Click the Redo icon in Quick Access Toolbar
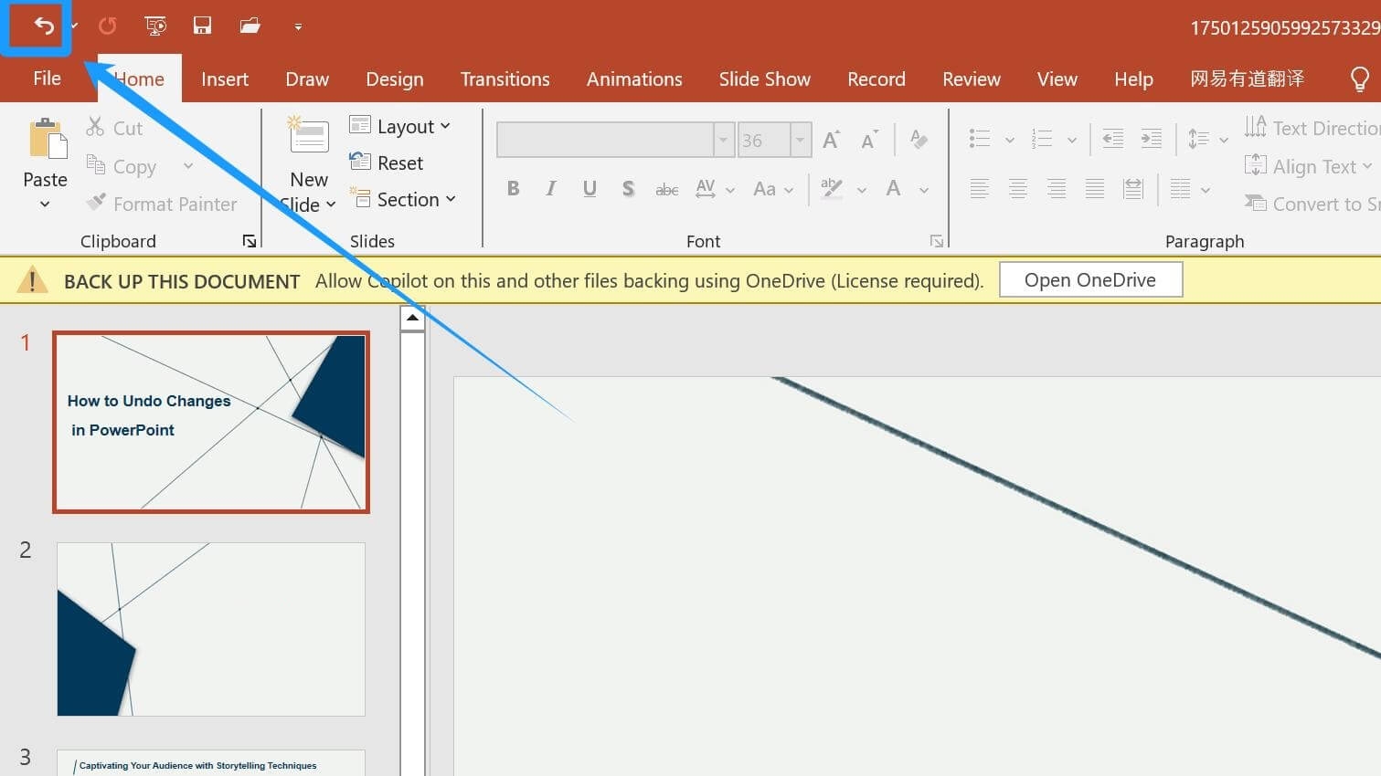 coord(107,25)
